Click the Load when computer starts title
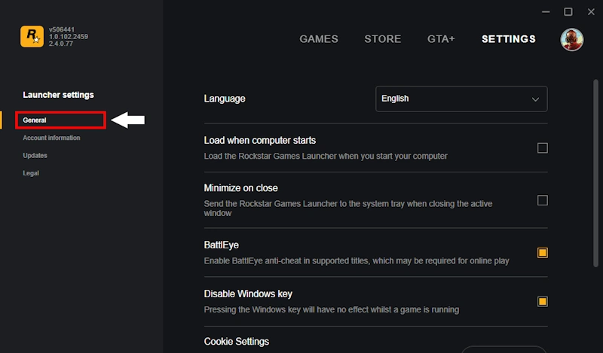Screen dimensions: 603x353 (260, 140)
